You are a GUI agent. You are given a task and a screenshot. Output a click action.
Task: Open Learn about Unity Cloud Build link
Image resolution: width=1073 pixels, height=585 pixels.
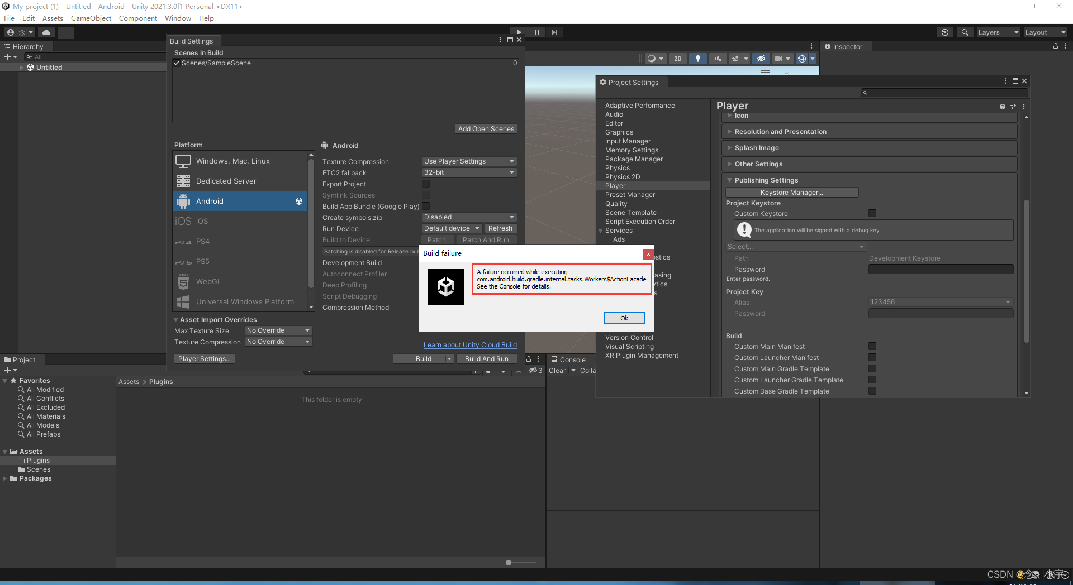click(x=470, y=345)
